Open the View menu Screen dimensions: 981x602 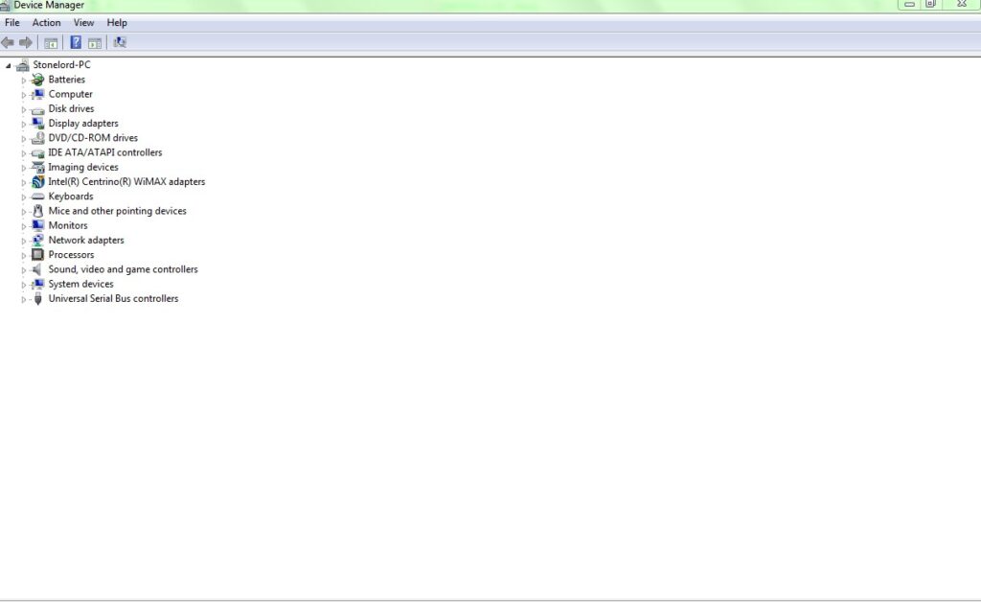pos(83,23)
